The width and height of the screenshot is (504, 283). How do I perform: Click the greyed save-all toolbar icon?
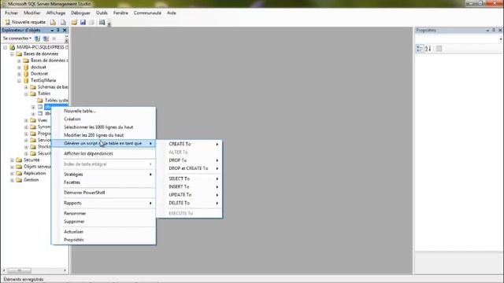click(91, 22)
